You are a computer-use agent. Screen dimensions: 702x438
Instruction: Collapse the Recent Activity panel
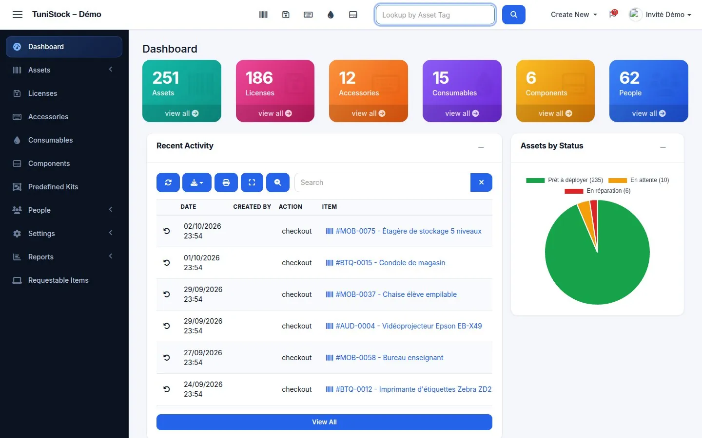point(481,147)
